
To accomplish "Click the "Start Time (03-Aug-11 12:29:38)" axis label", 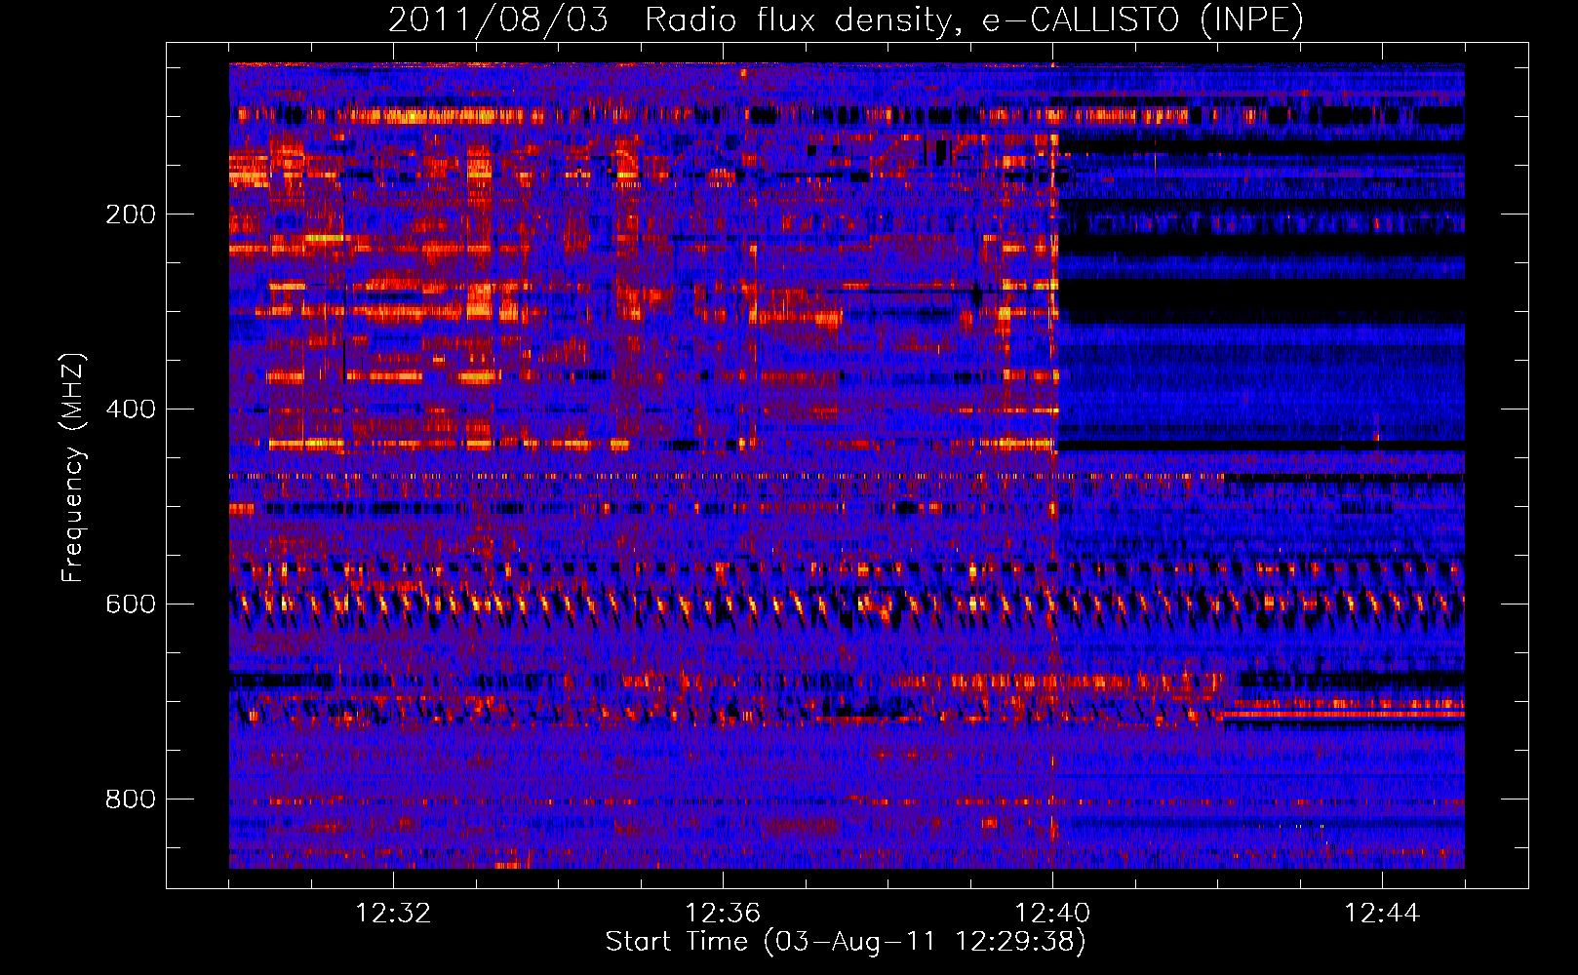I will click(846, 942).
